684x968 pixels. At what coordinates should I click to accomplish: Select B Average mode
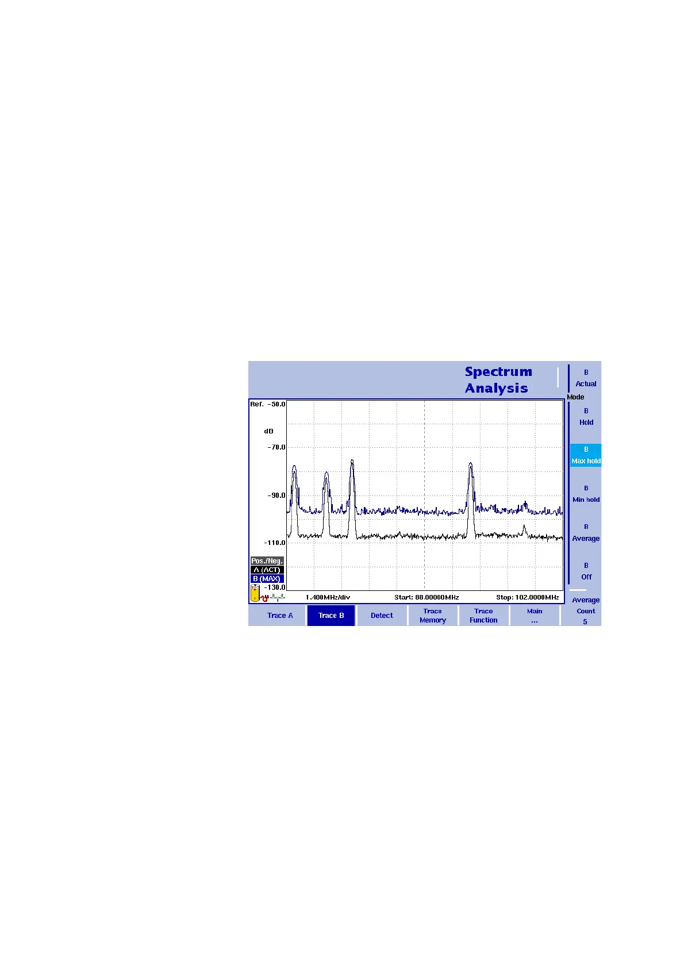click(586, 533)
